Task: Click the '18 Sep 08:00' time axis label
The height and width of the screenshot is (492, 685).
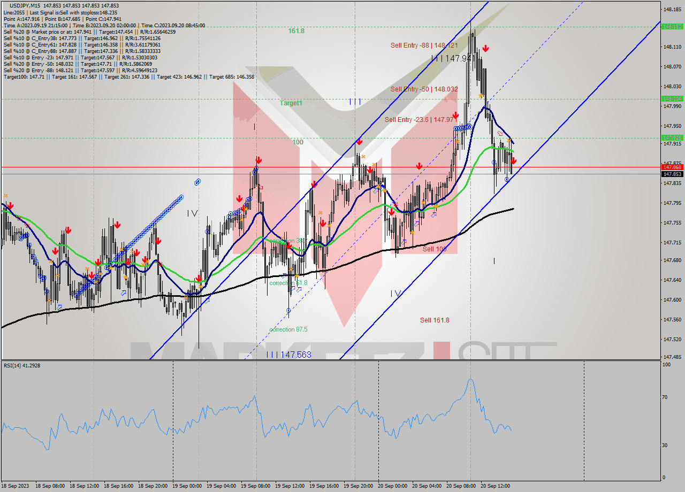Action: coord(51,486)
